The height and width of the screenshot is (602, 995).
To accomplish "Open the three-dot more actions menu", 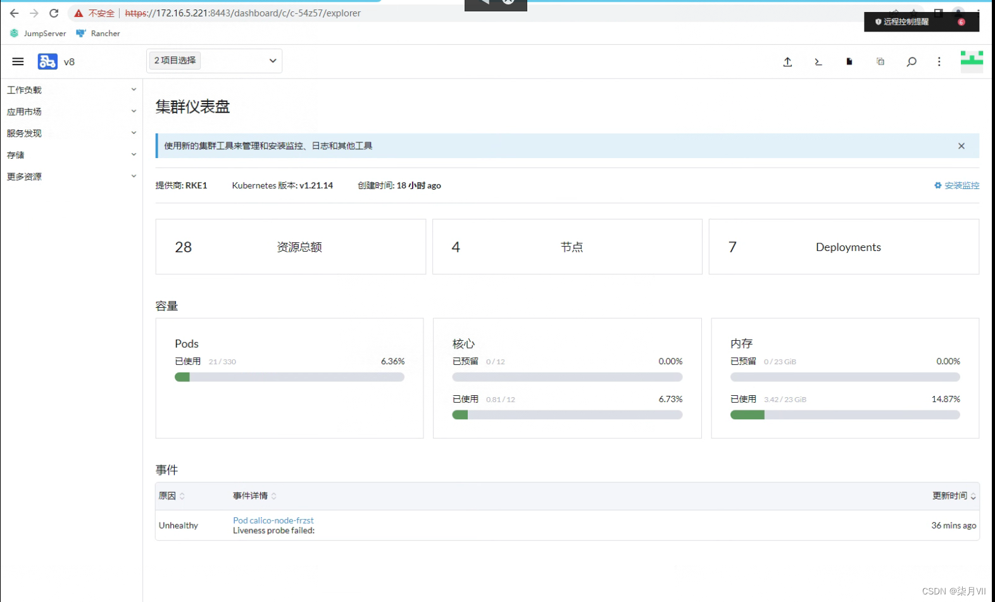I will click(x=939, y=61).
